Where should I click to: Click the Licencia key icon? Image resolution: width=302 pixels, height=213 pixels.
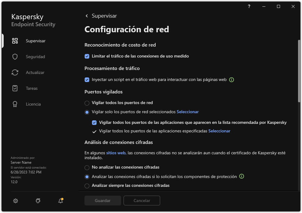pyautogui.click(x=15, y=104)
